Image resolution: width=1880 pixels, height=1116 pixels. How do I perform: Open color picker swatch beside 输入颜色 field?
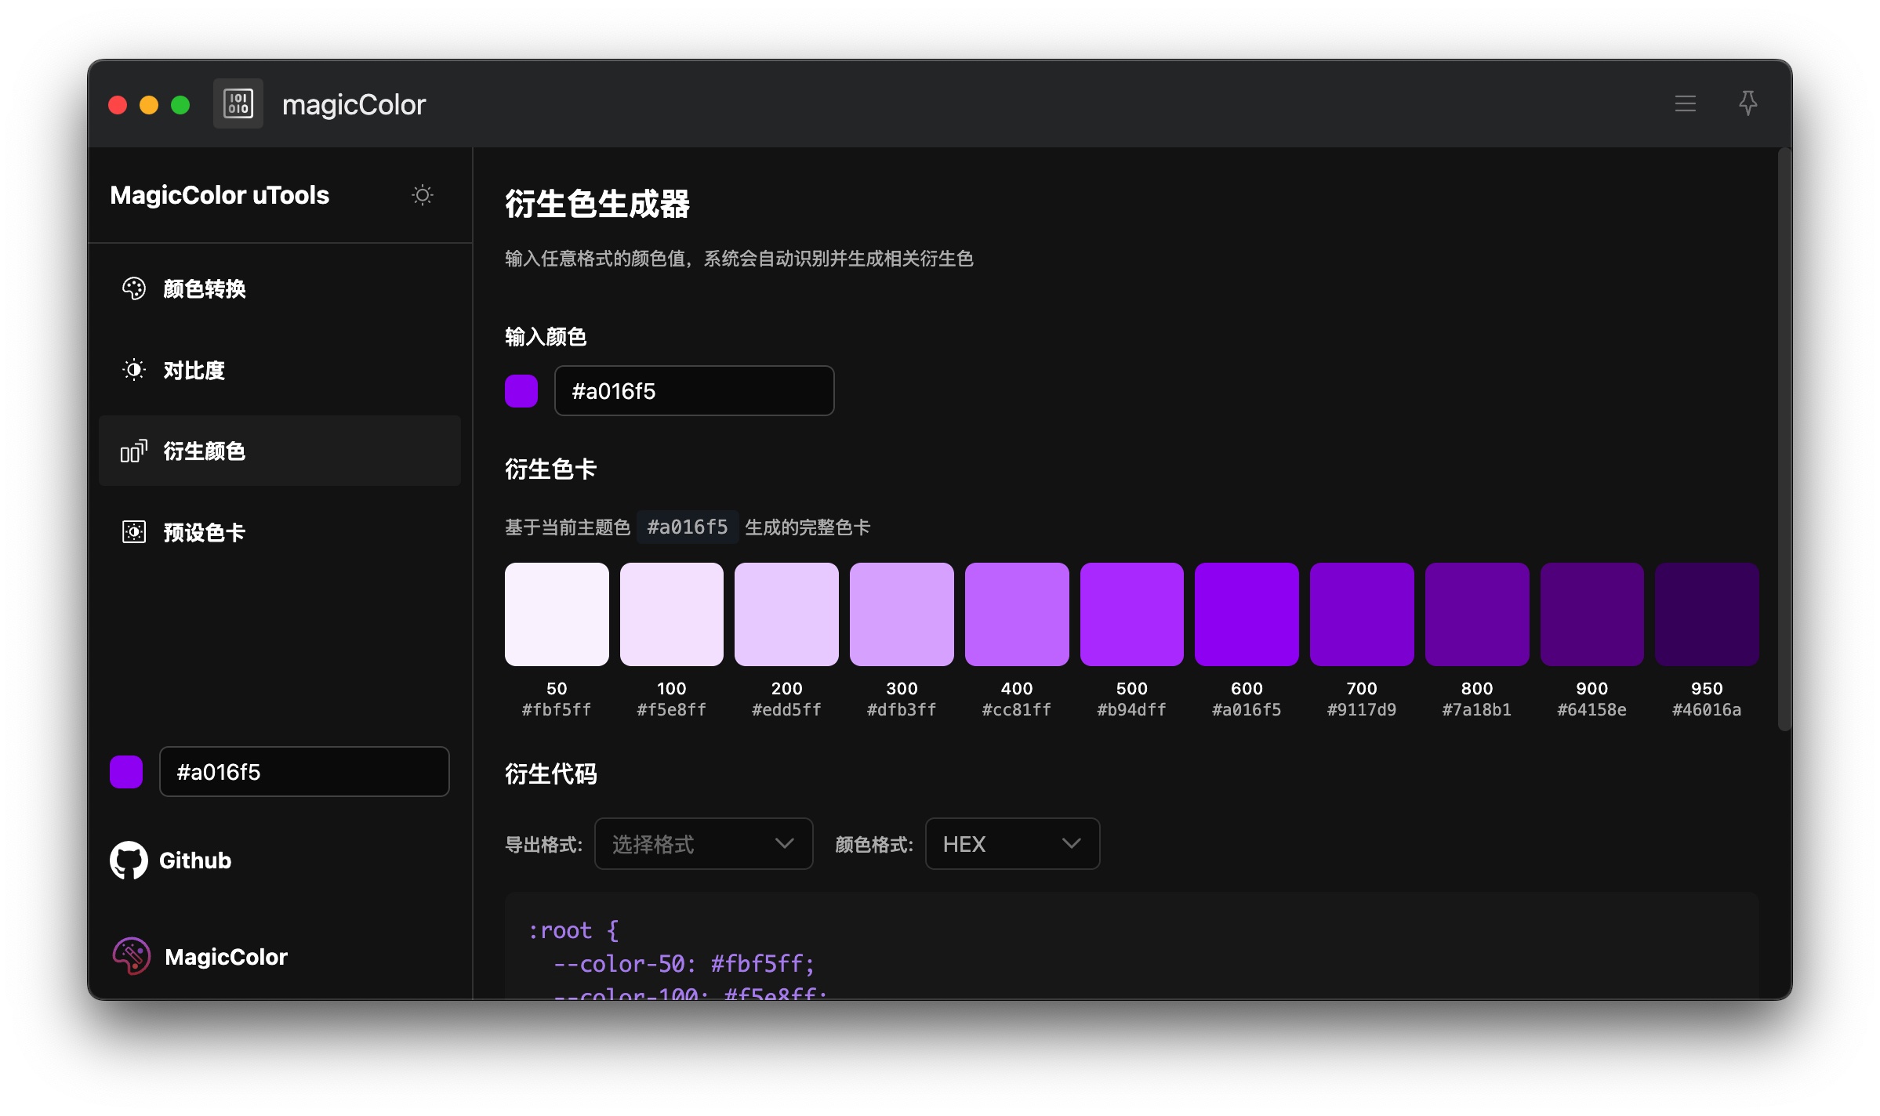[521, 391]
